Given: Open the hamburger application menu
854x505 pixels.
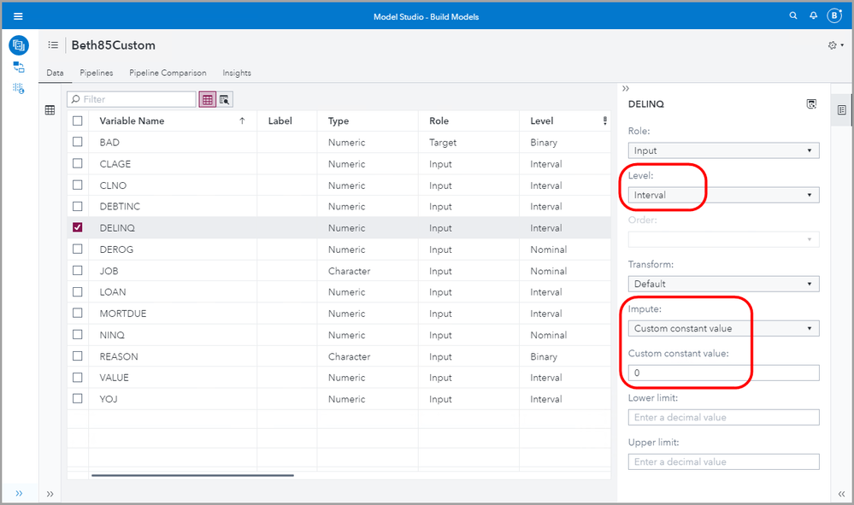Looking at the screenshot, I should tap(18, 16).
